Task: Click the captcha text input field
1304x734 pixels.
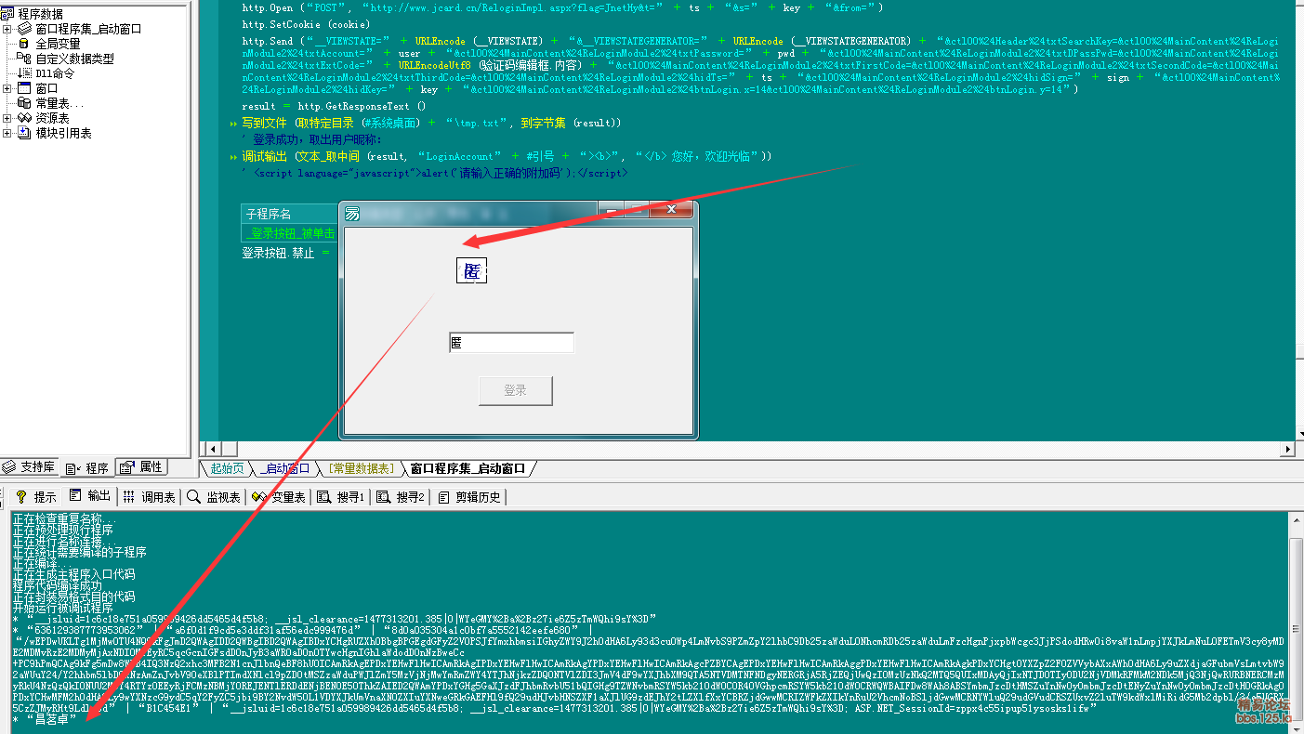Action: tap(511, 343)
